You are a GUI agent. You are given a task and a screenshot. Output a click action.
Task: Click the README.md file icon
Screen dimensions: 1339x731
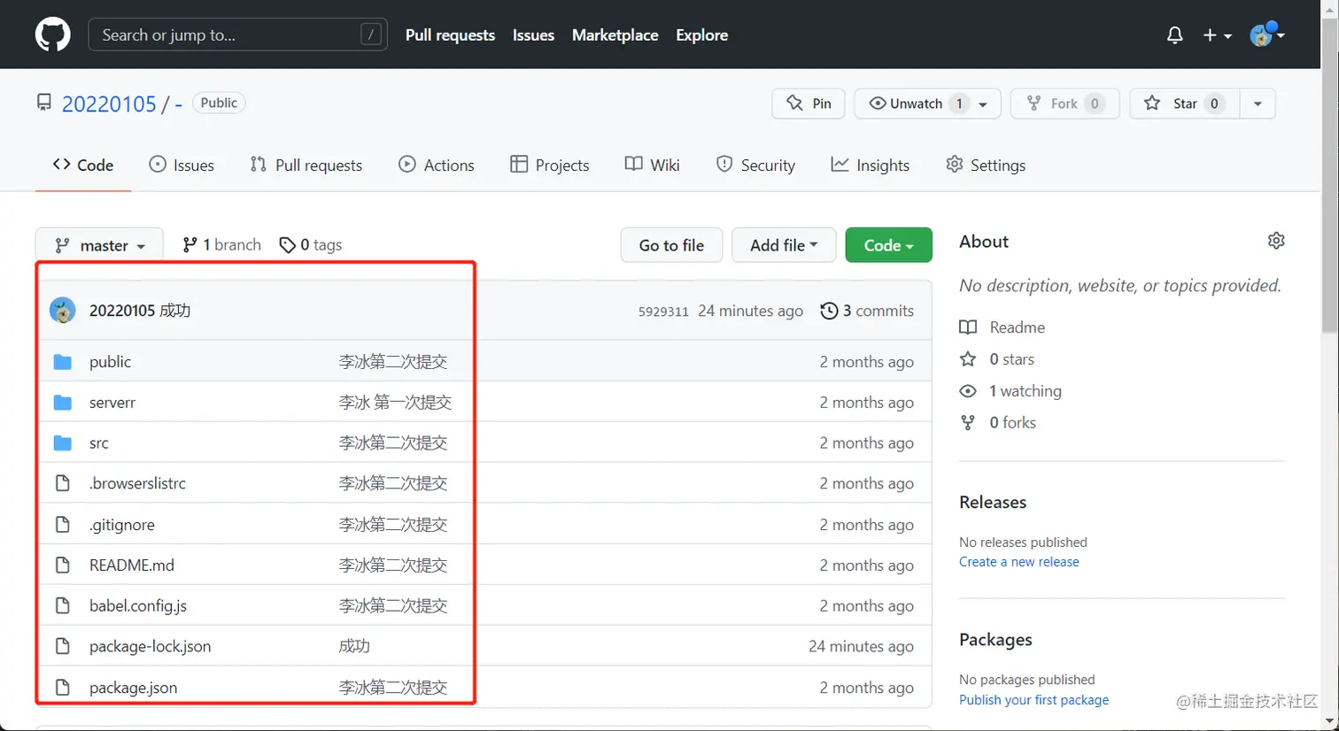pyautogui.click(x=62, y=565)
